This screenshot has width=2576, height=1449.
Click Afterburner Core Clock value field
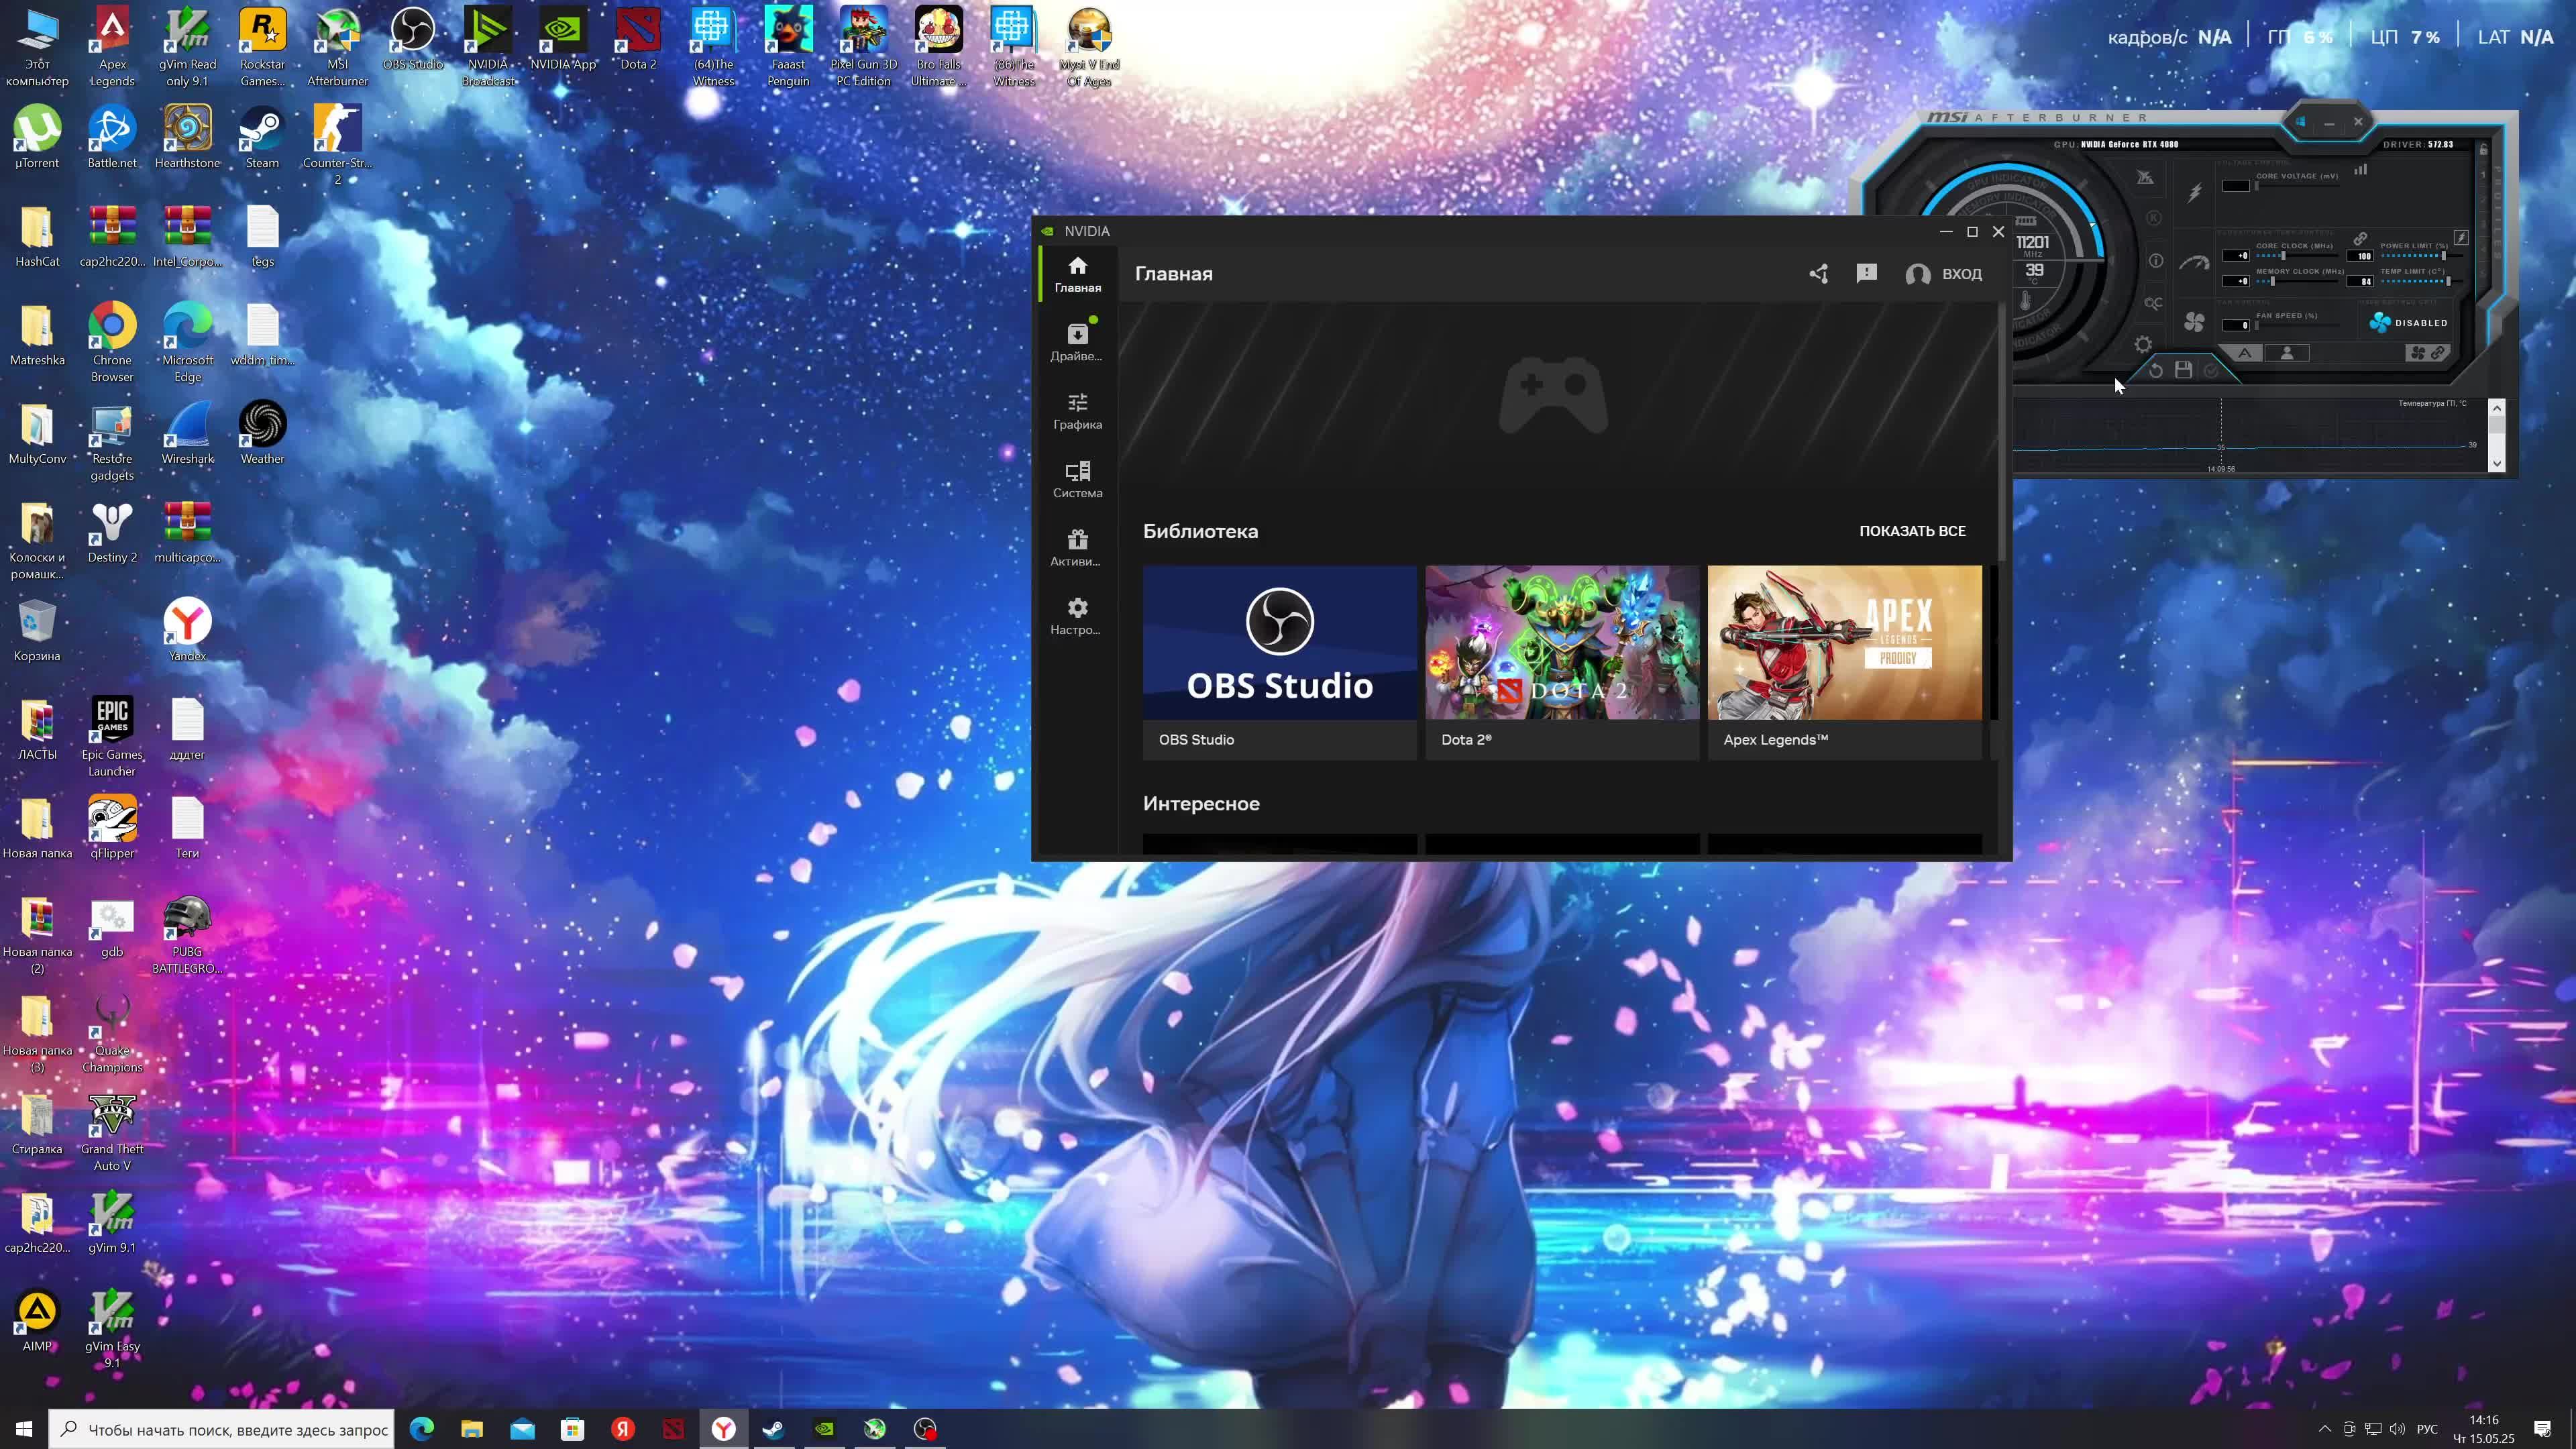2236,256
